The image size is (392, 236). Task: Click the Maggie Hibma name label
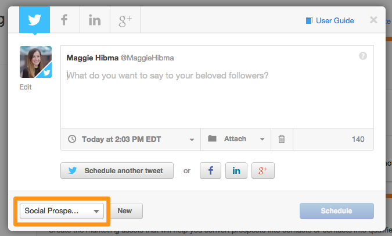(x=92, y=58)
